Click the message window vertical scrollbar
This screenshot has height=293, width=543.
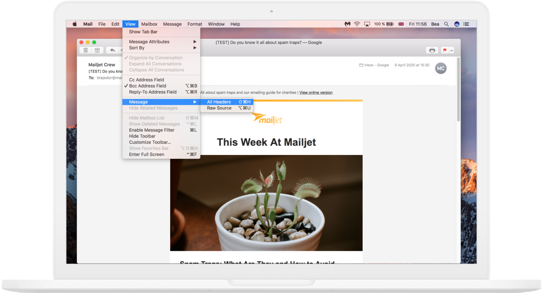(x=459, y=89)
